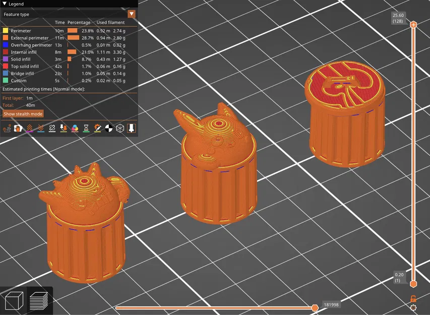Toggle seams visibility icon
Image resolution: width=430 pixels, height=315 pixels.
[52, 129]
